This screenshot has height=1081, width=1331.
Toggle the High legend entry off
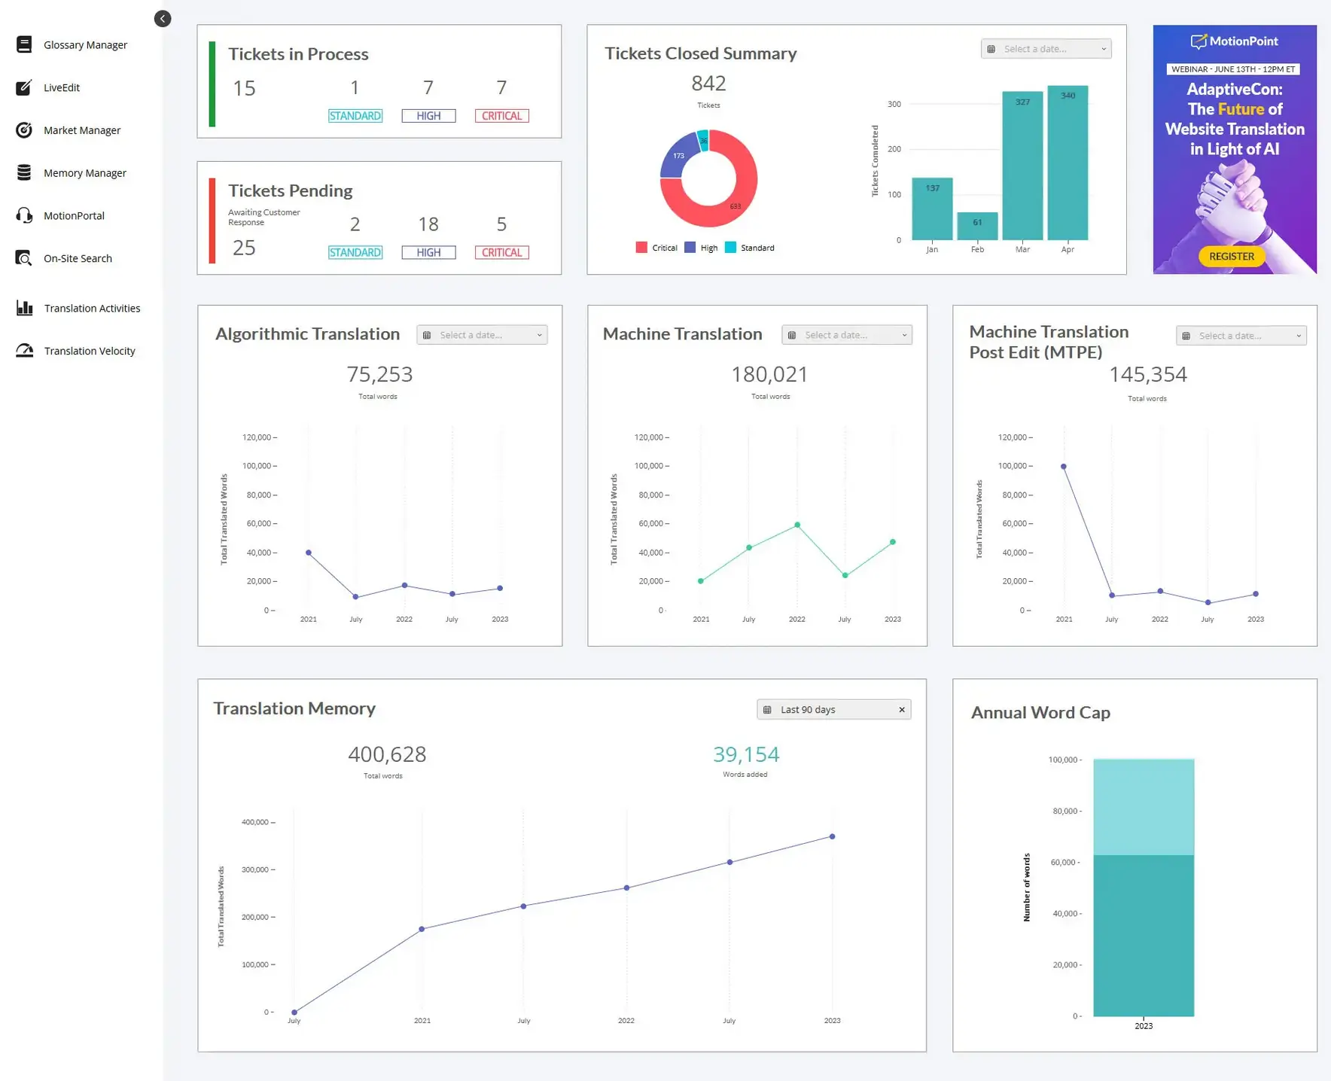tap(702, 247)
